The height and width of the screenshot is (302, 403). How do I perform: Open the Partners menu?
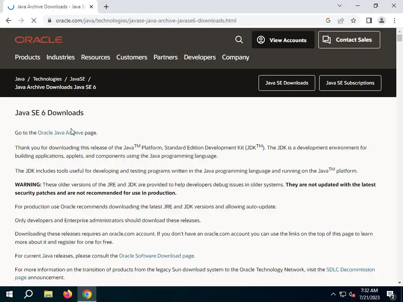(166, 57)
